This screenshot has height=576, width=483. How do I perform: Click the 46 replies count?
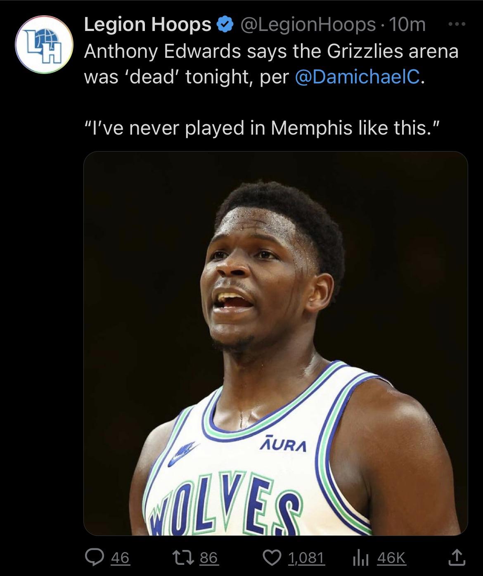[x=120, y=558]
